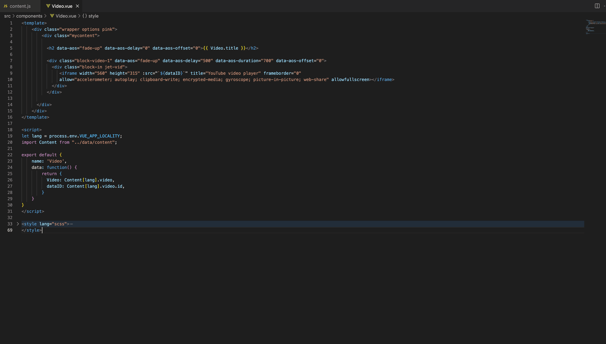Click the clipboard-write; permission
606x344 pixels.
pos(160,80)
